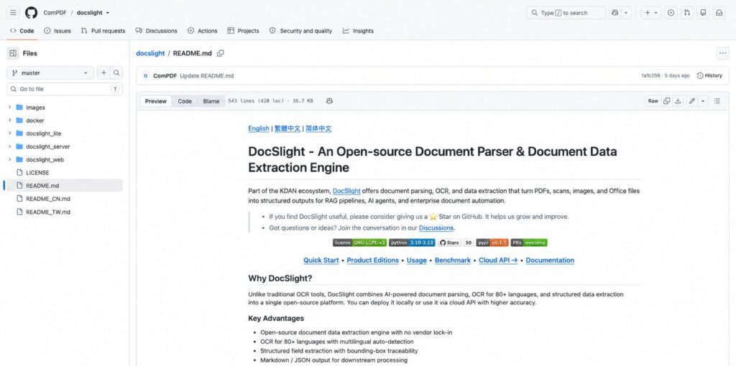Open the Benchmark link

(453, 261)
